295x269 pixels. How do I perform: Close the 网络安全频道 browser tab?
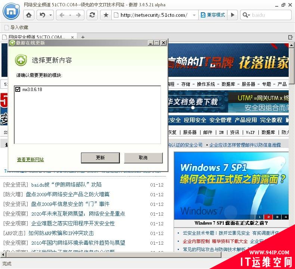pyautogui.click(x=72, y=37)
